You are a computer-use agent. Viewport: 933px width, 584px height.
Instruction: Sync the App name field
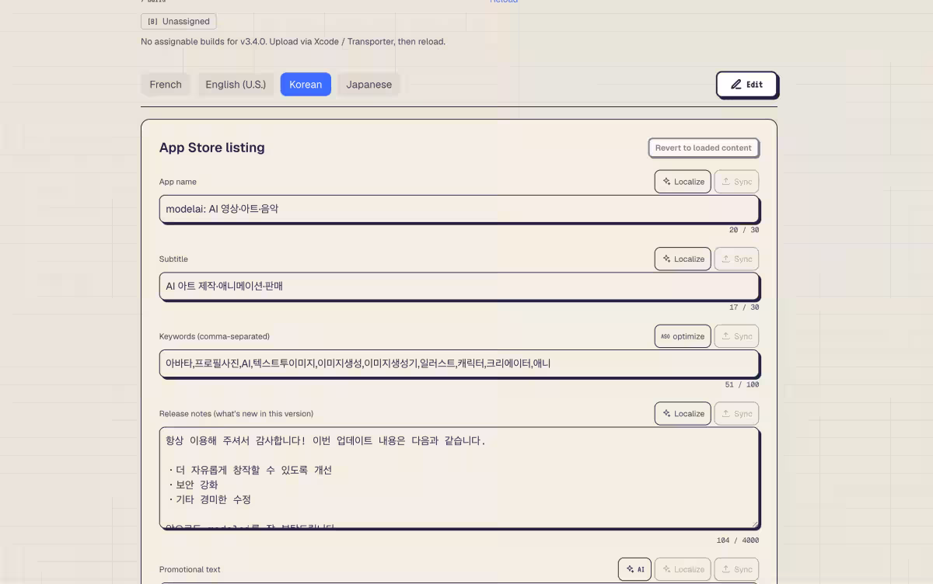736,182
